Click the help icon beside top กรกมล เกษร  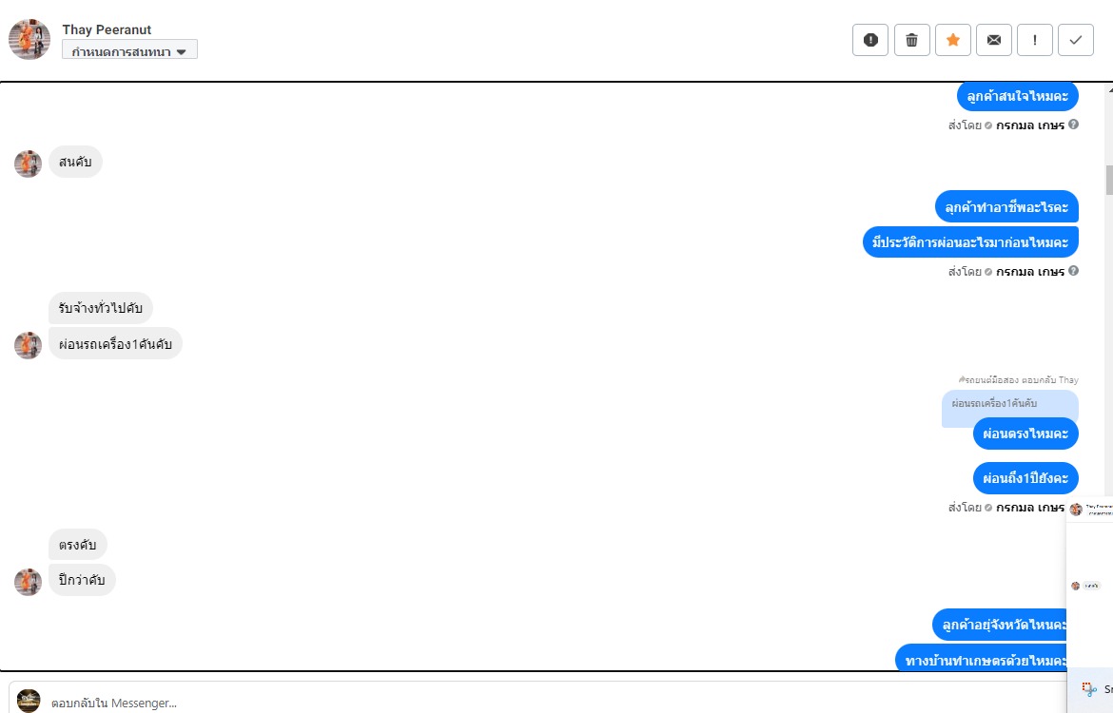click(1073, 125)
